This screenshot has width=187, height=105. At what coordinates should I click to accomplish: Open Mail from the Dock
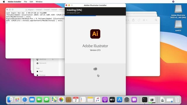[x=32, y=100]
